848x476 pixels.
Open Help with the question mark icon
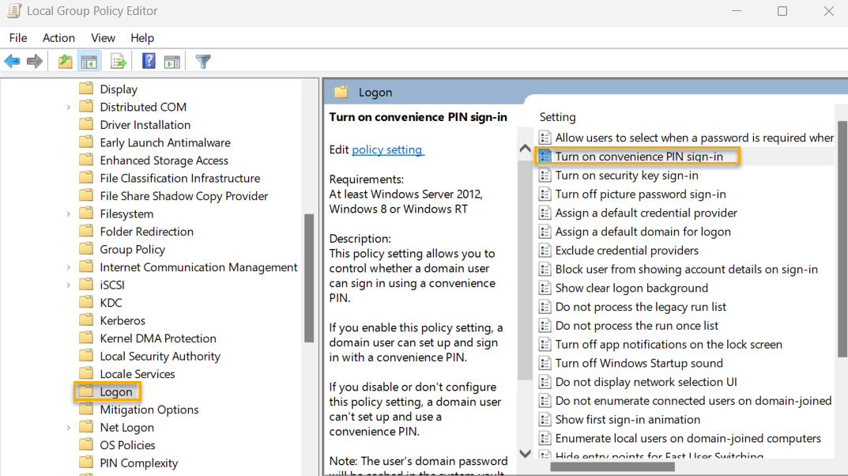click(149, 62)
